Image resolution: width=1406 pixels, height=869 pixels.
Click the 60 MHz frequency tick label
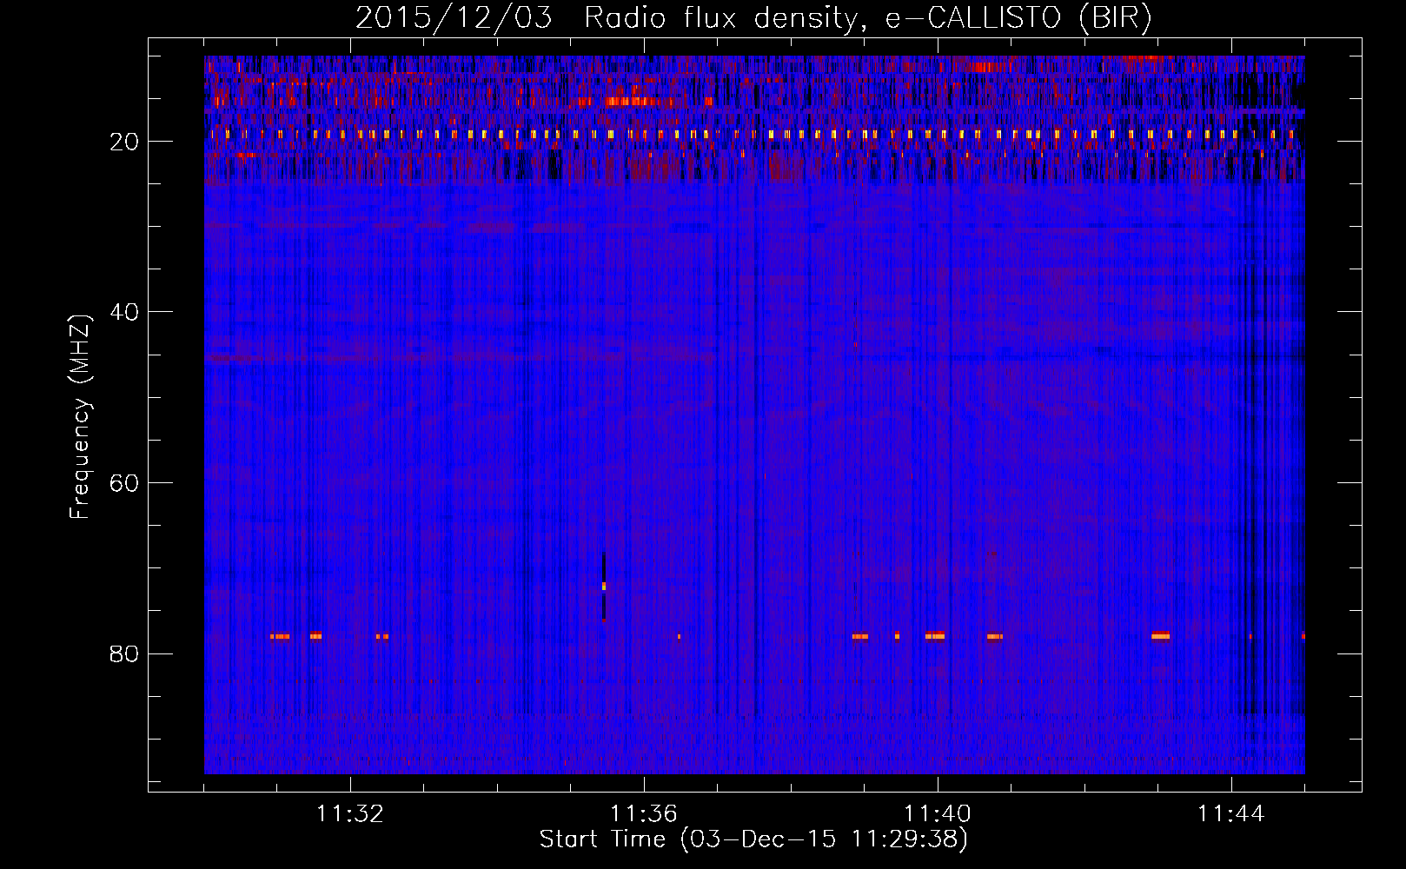[x=124, y=483]
